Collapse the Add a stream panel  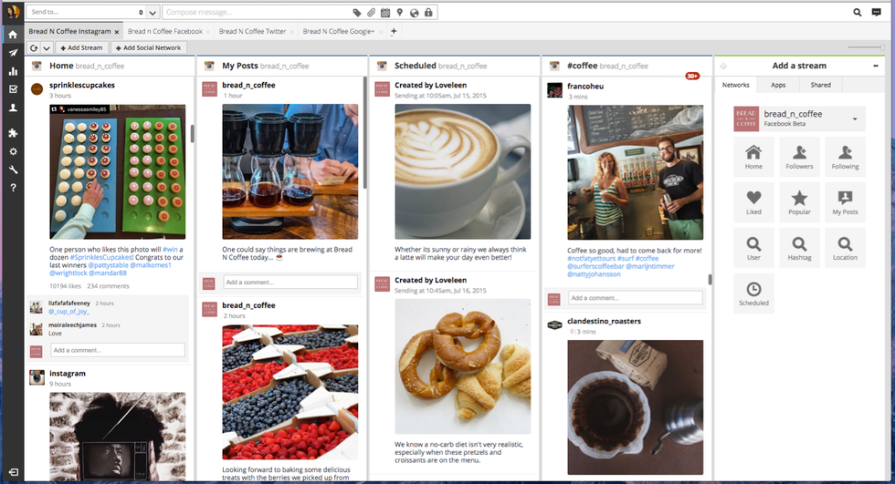click(x=877, y=66)
